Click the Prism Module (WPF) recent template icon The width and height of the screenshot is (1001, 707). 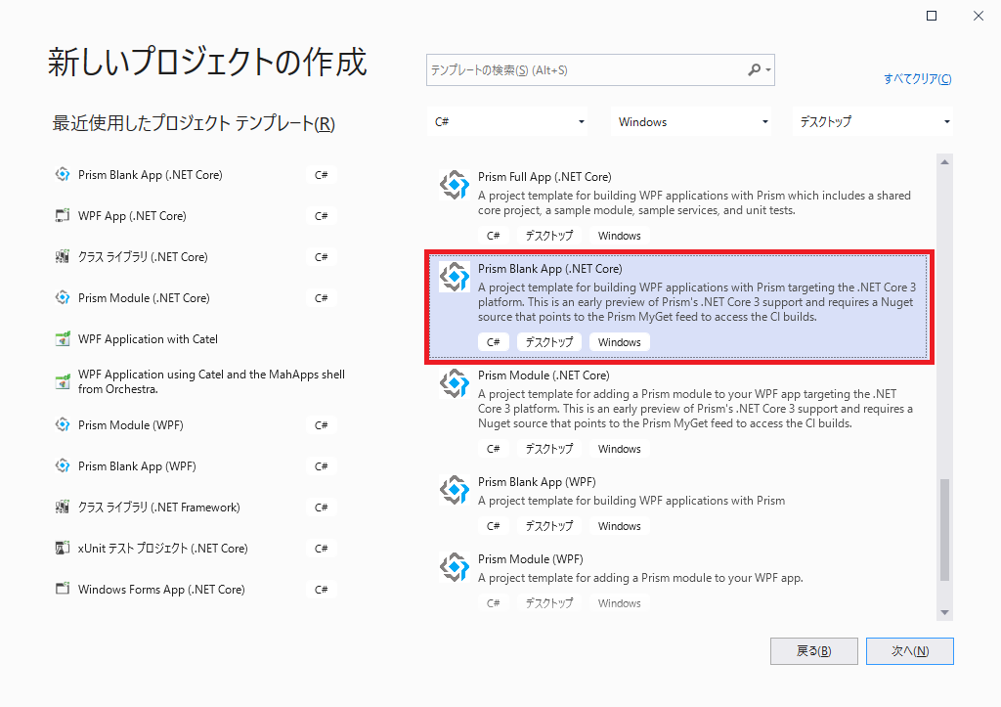[63, 424]
